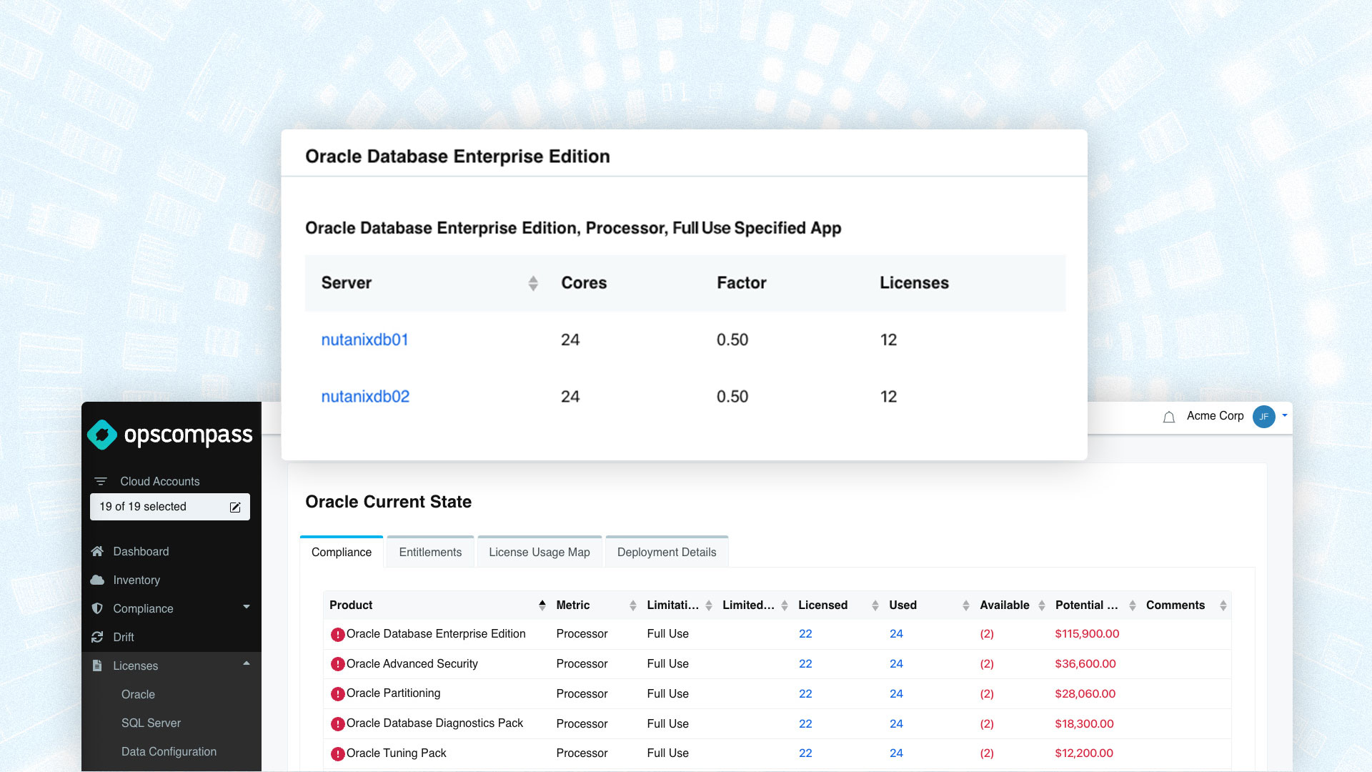Open the 19 of 19 selected box
This screenshot has height=772, width=1372.
170,507
